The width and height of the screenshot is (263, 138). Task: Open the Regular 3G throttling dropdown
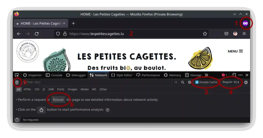[x=231, y=82]
